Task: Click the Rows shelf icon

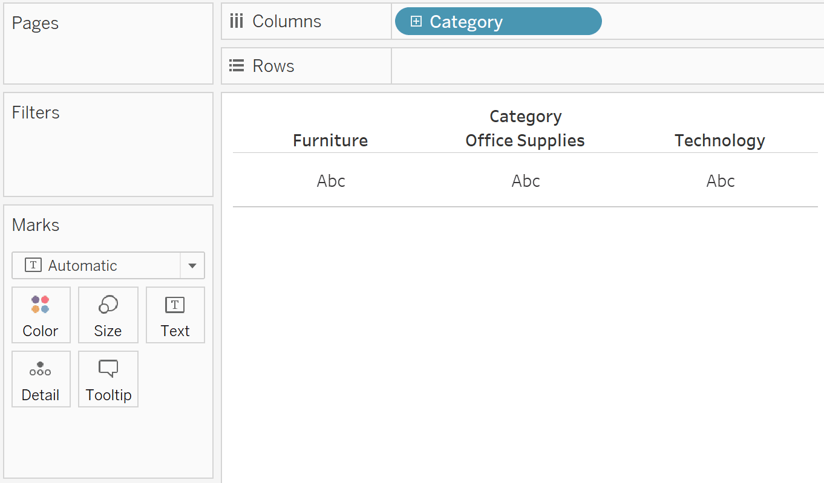Action: click(x=237, y=66)
